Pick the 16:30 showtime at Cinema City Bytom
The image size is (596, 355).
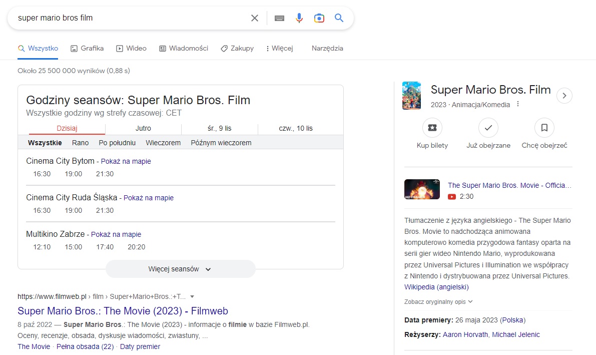(x=42, y=174)
